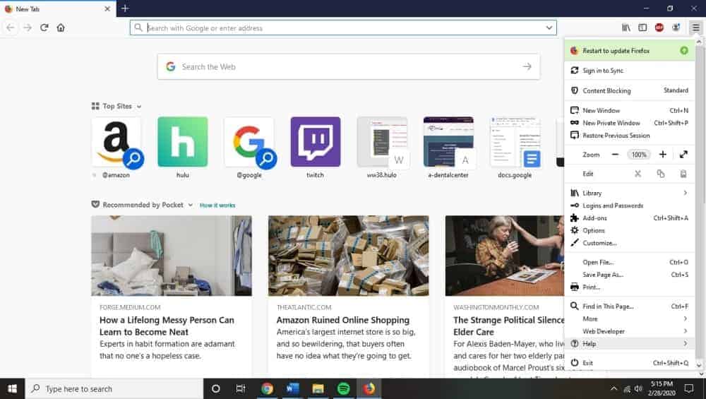Click the red adblock extension icon
This screenshot has width=706, height=399.
659,28
